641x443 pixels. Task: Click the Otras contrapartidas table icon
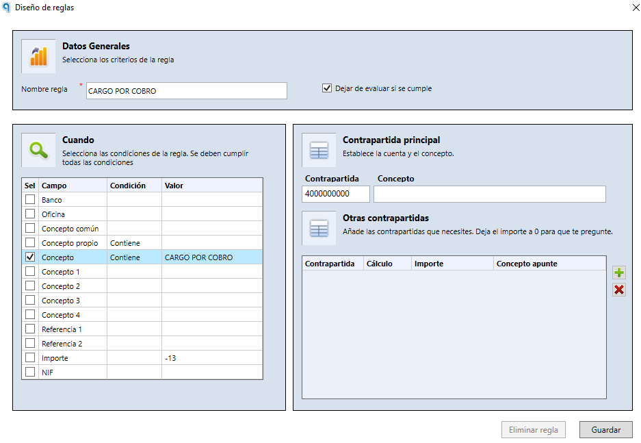[319, 228]
